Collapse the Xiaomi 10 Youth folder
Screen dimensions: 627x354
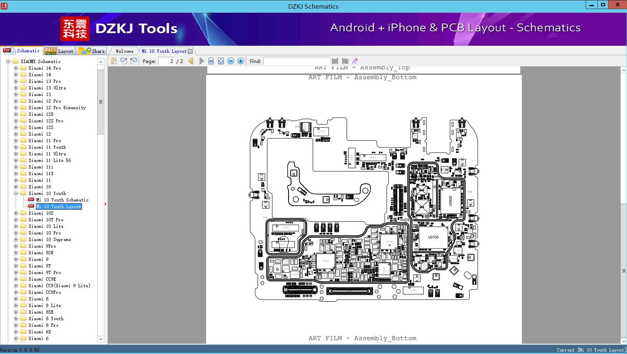(16, 193)
